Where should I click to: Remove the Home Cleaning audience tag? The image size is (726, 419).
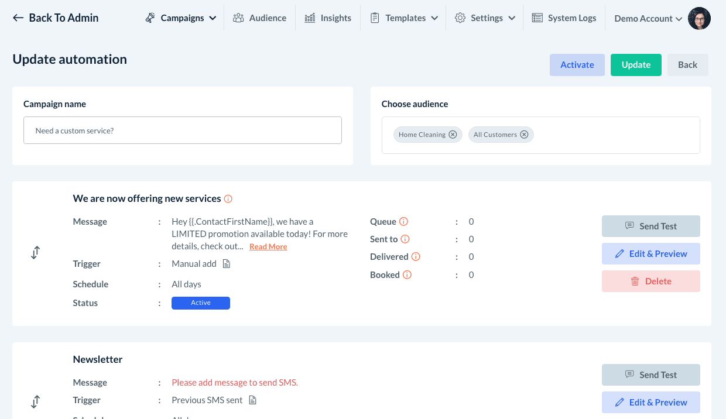click(453, 135)
